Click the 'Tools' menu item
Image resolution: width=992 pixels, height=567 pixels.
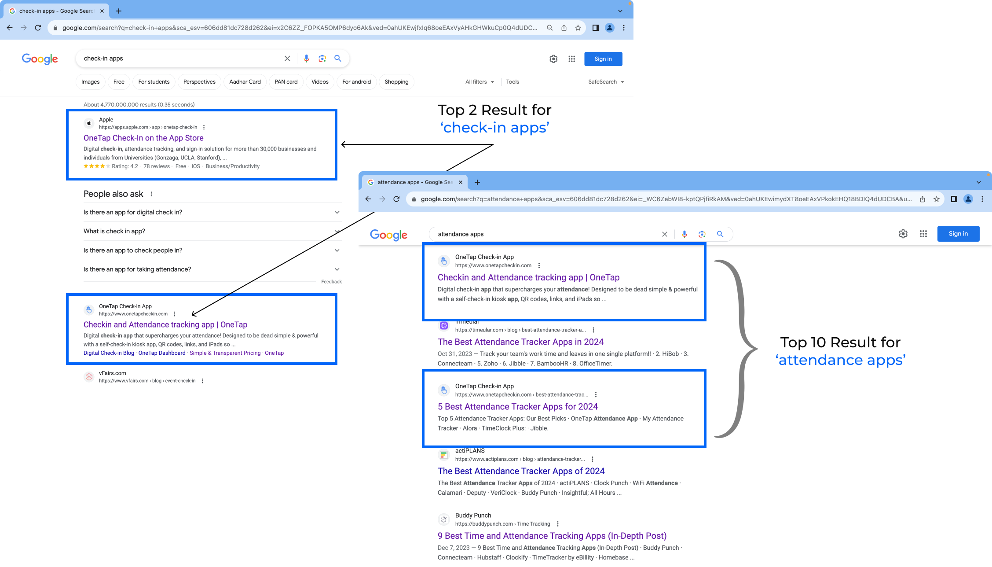coord(512,81)
